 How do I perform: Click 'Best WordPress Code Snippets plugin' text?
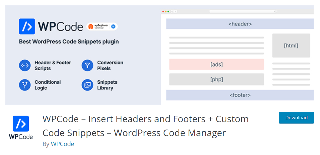tap(69, 42)
